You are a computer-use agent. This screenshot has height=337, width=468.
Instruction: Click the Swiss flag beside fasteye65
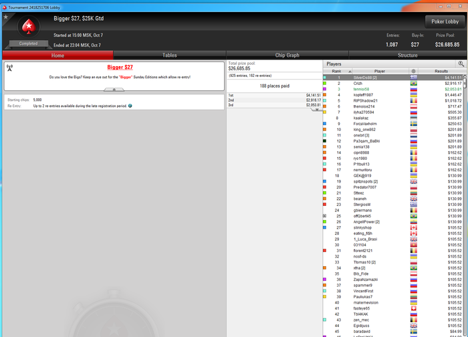point(414,308)
